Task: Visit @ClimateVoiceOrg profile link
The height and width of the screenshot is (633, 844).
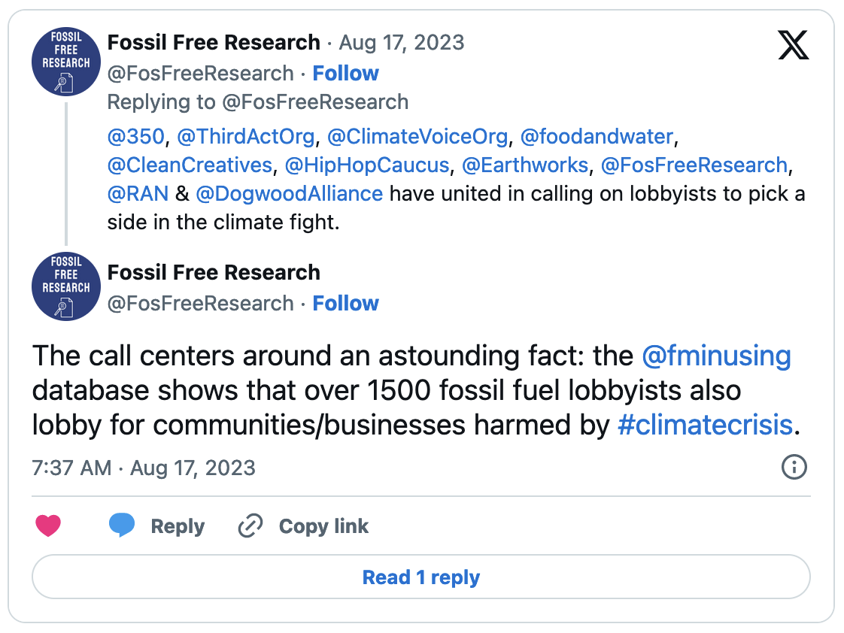Action: point(417,137)
